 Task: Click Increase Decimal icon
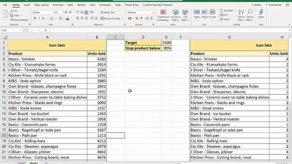(147, 18)
